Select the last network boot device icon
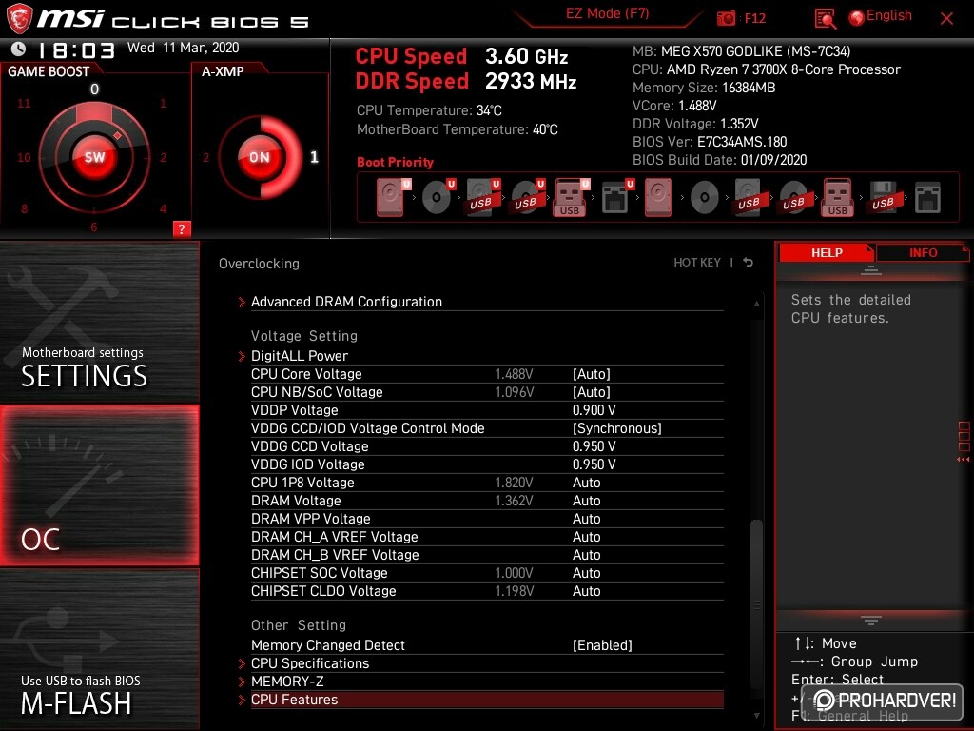Screen dimensions: 974x731 (927, 198)
